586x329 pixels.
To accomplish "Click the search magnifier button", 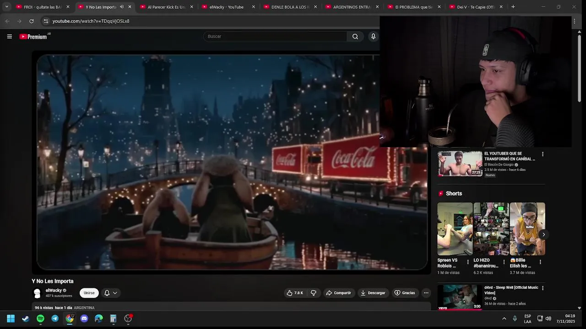I will point(355,37).
